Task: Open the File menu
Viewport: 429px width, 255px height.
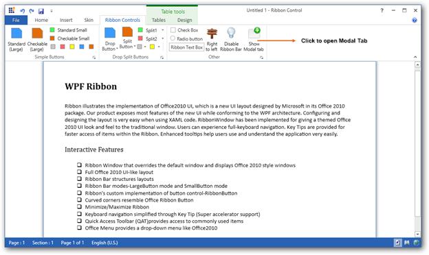Action: point(16,20)
